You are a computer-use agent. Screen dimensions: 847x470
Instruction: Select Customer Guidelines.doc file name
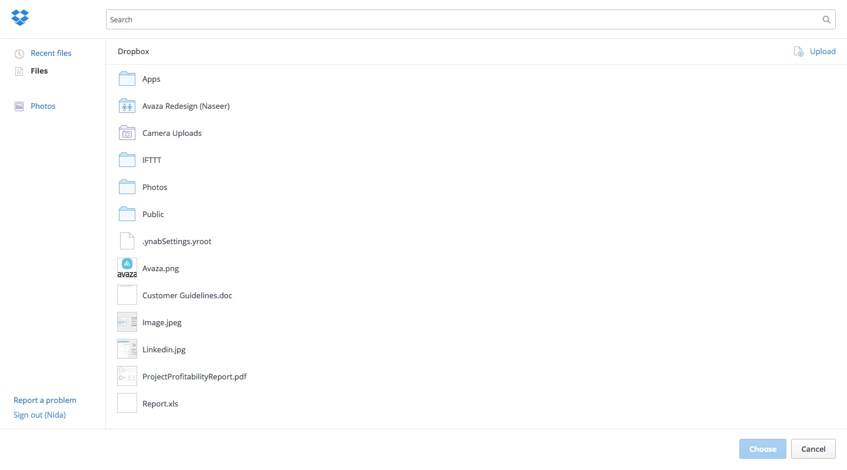pos(187,296)
